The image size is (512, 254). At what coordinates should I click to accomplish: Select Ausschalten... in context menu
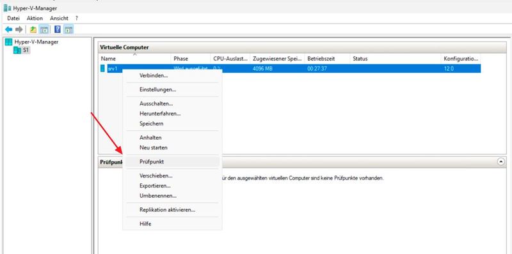[172, 103]
